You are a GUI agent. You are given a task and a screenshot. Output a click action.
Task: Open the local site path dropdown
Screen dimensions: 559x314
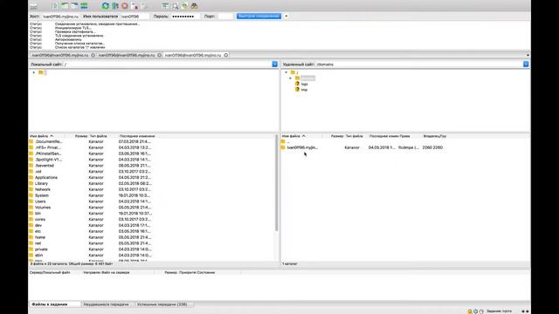pos(274,64)
